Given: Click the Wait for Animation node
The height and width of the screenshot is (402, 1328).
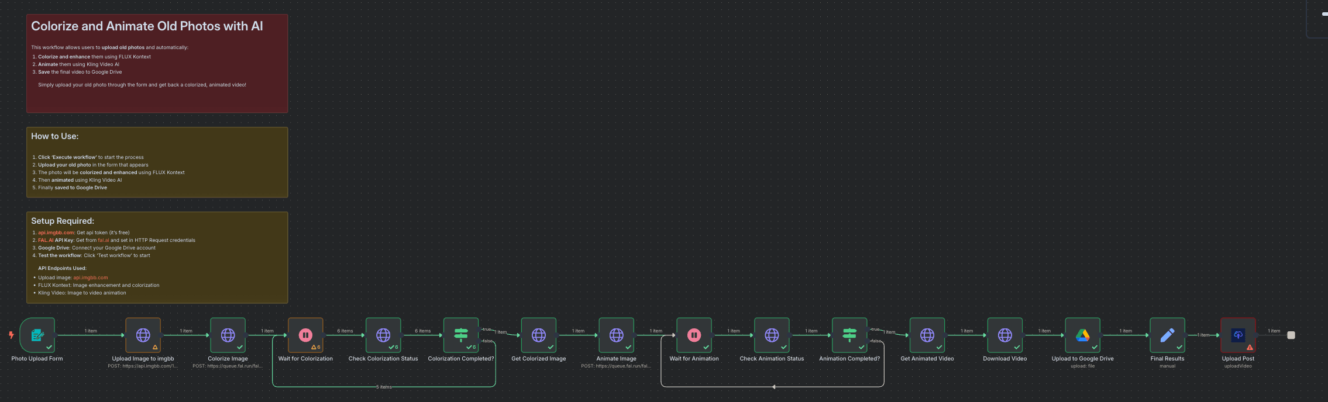Looking at the screenshot, I should point(694,335).
